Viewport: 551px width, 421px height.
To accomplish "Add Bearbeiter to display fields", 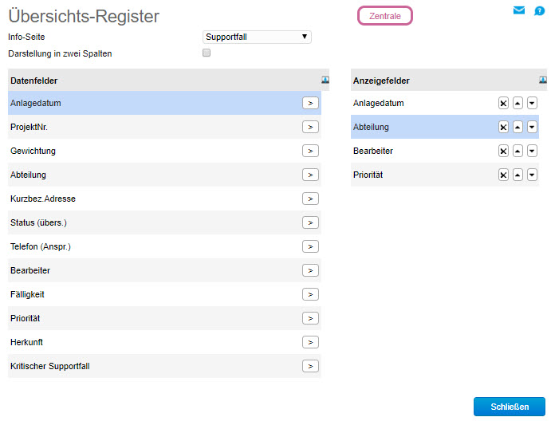I will click(310, 270).
